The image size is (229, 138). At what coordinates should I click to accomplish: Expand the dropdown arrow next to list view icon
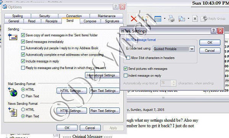pyautogui.click(x=164, y=19)
